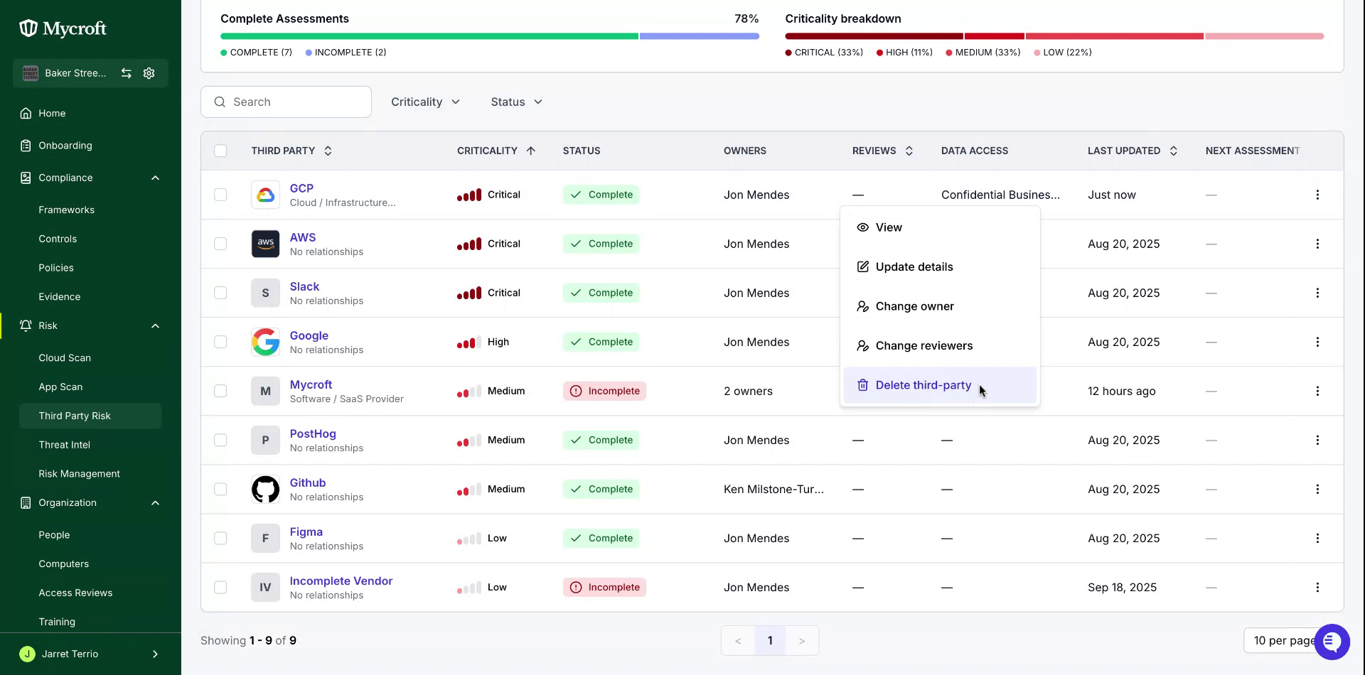Click the Complete Assessments progress bar

pos(489,36)
